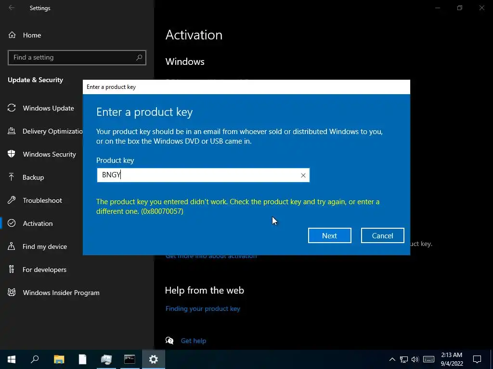This screenshot has height=369, width=493.
Task: Click the Help from the web heading
Action: [204, 290]
